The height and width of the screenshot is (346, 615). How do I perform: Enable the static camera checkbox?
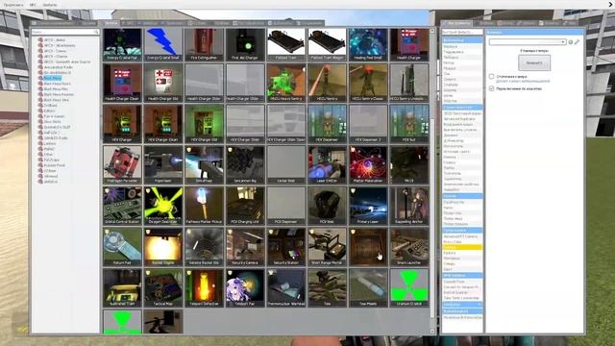pos(491,77)
